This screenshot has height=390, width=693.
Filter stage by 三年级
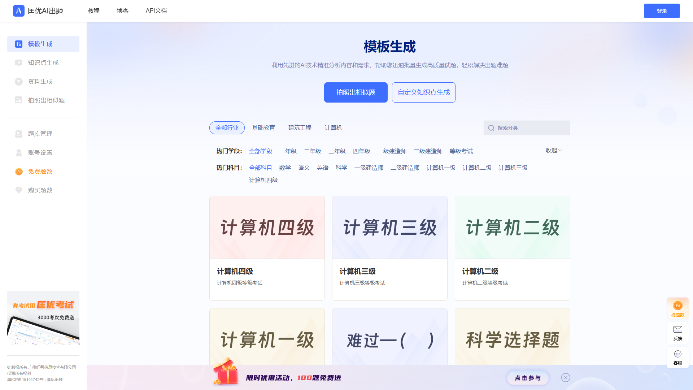click(x=337, y=151)
